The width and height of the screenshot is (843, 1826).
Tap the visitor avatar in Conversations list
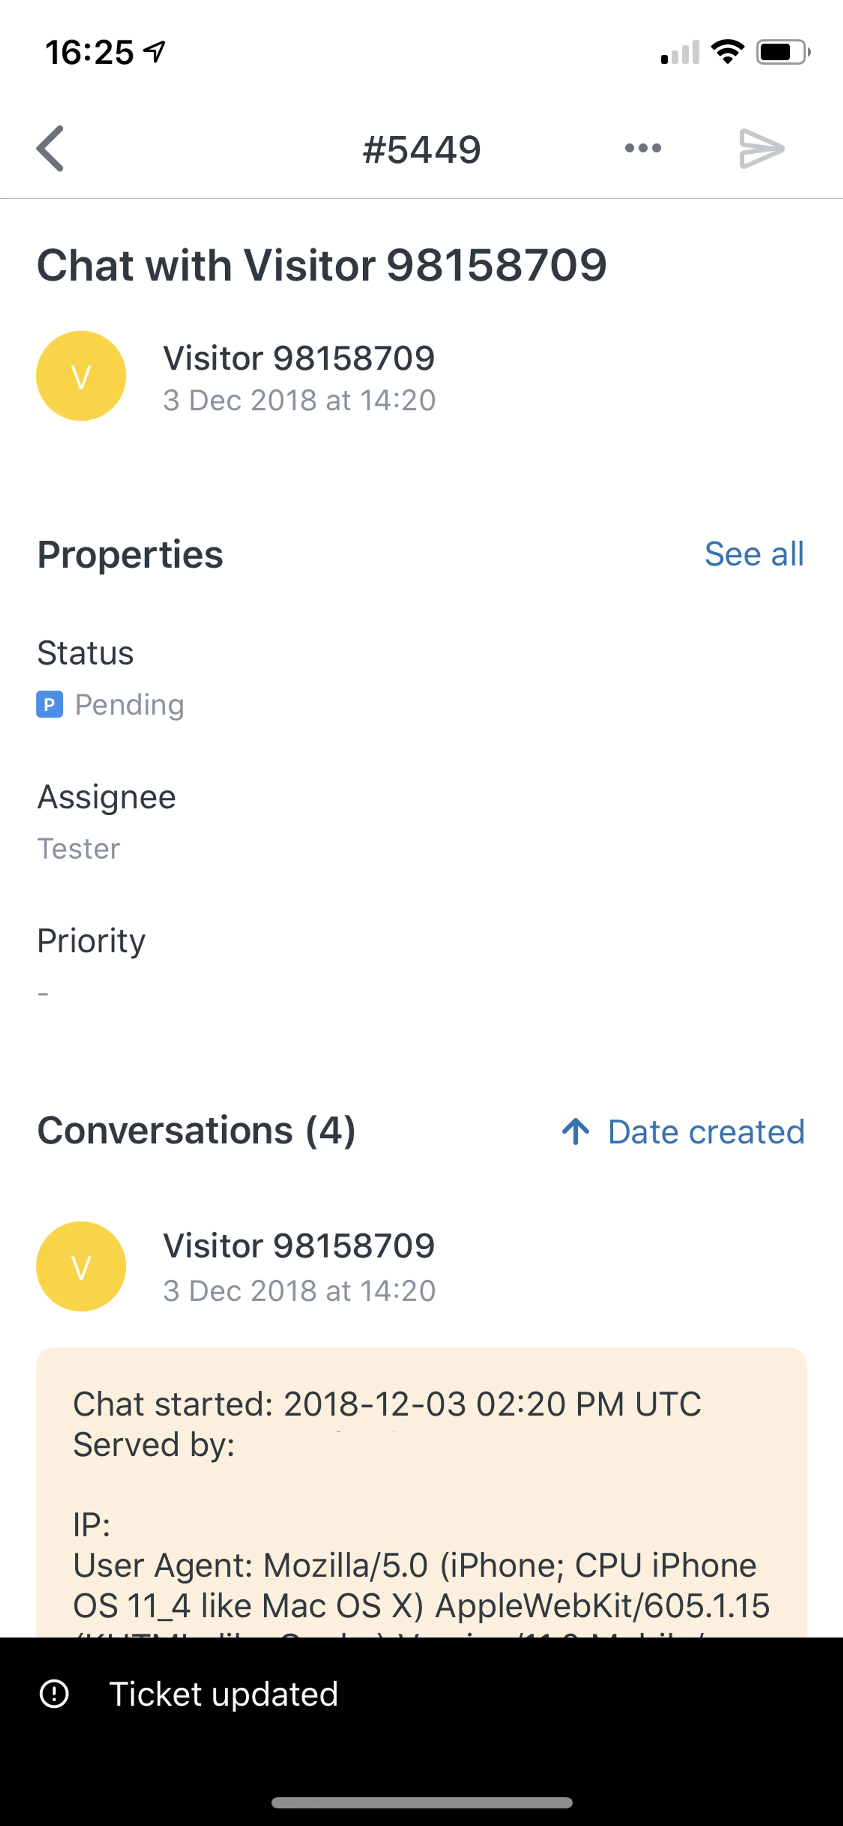coord(82,1266)
